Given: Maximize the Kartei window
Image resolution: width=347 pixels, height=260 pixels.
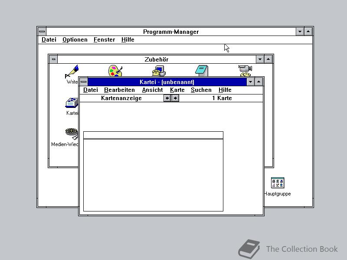Looking at the screenshot, I should [259, 82].
